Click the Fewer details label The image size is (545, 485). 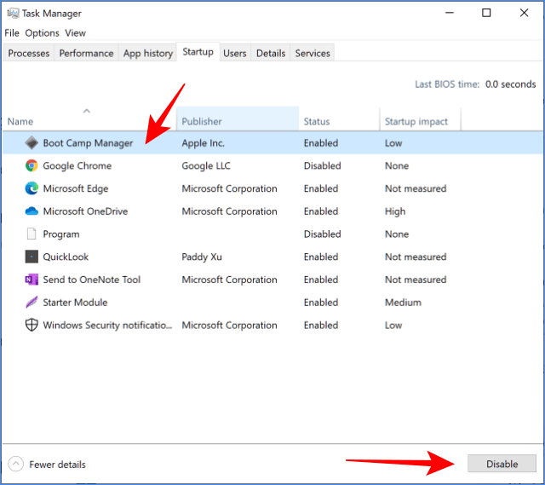[57, 465]
